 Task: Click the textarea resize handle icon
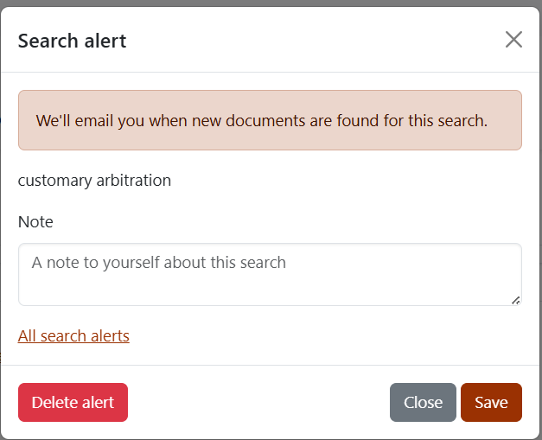[516, 300]
